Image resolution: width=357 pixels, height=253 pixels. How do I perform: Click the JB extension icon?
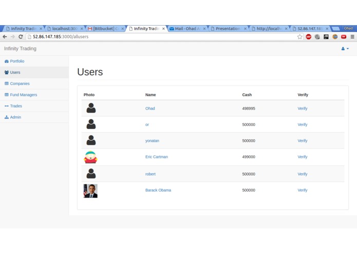click(326, 36)
